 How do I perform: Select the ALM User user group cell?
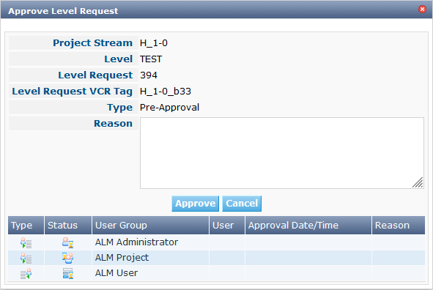(150, 273)
